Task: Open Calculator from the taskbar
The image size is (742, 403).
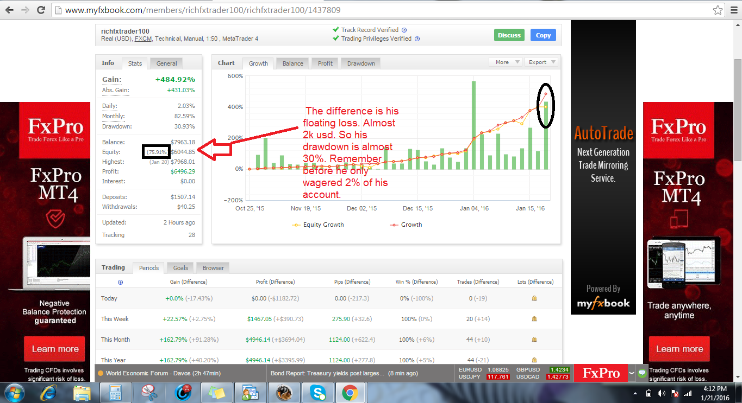Action: tap(115, 393)
